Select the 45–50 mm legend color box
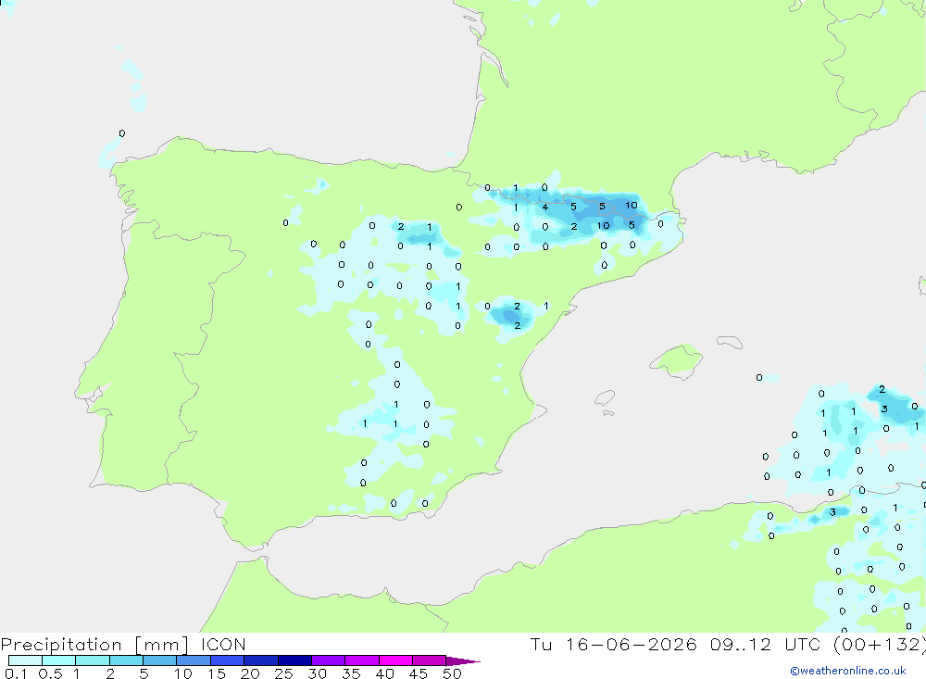 [430, 660]
